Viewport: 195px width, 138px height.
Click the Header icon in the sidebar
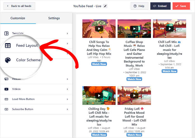coord(6,79)
